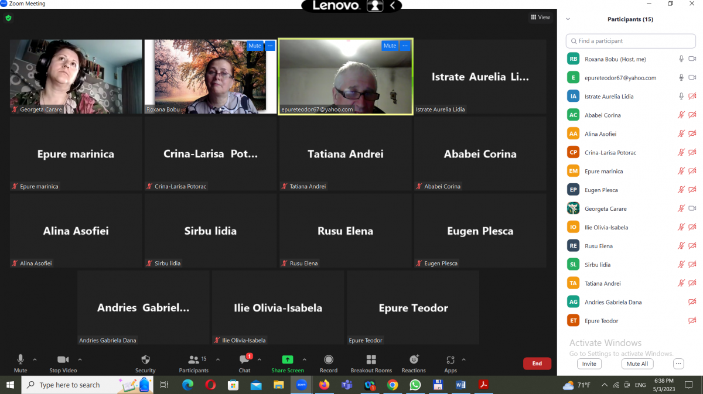Toggle epureteodor67's microphone in participant list
Viewport: 703px width, 394px height.
tap(681, 78)
